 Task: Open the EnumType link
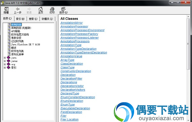pyautogui.click(x=68, y=105)
